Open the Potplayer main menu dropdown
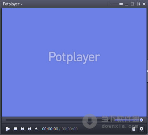The height and width of the screenshot is (135, 148). pyautogui.click(x=13, y=4)
